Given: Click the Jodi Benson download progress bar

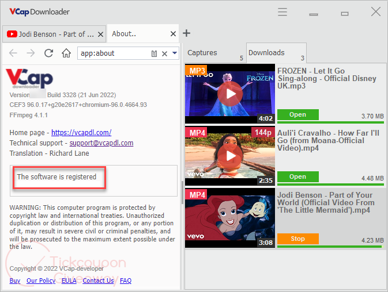Looking at the screenshot, I should (330, 247).
